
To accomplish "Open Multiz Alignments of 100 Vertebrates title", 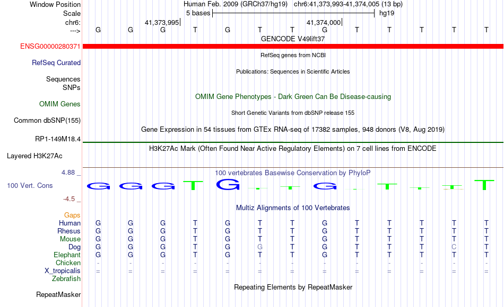I will click(x=293, y=208).
